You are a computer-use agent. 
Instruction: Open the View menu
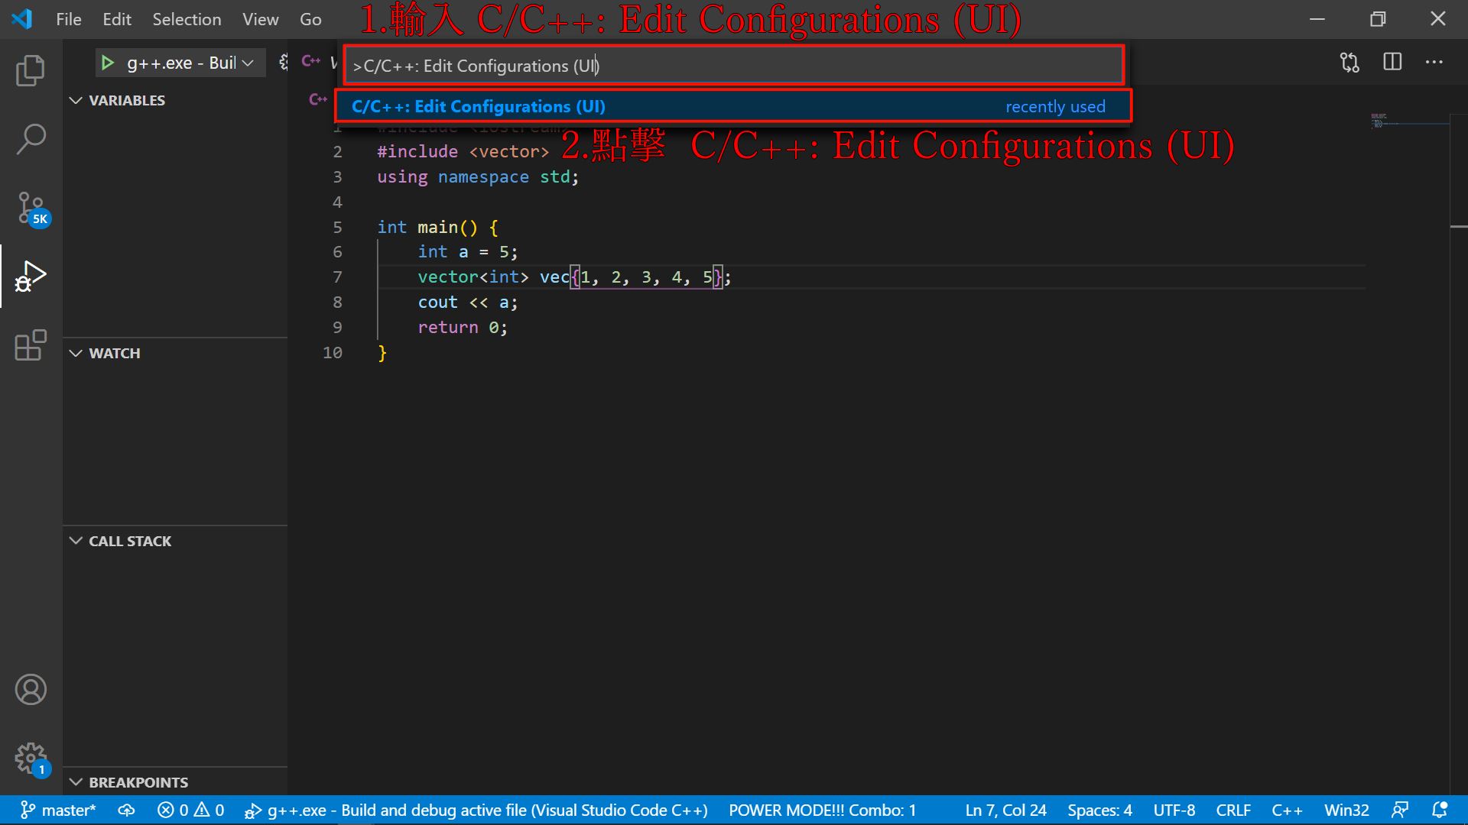coord(260,19)
